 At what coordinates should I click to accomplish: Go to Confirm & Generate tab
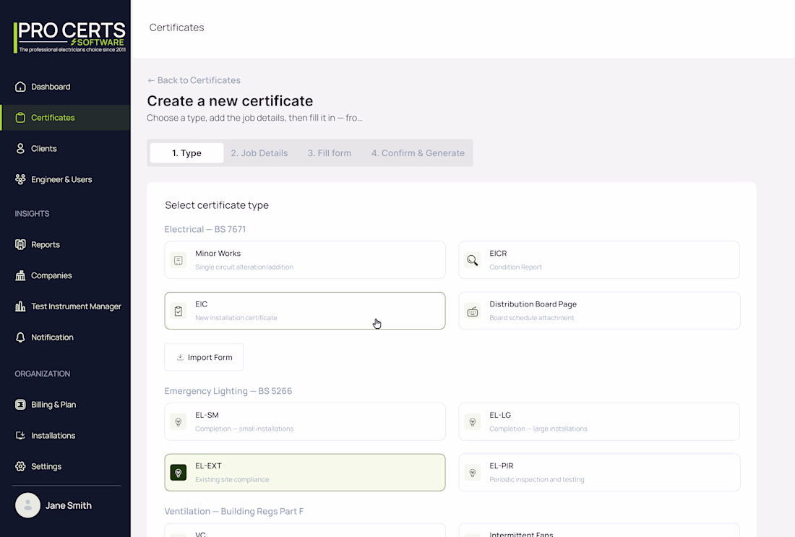pos(418,153)
